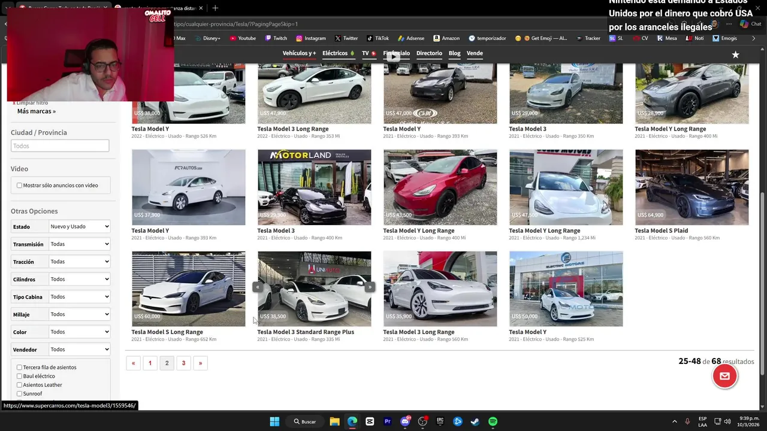Click the taskbar Buscar search box

304,421
